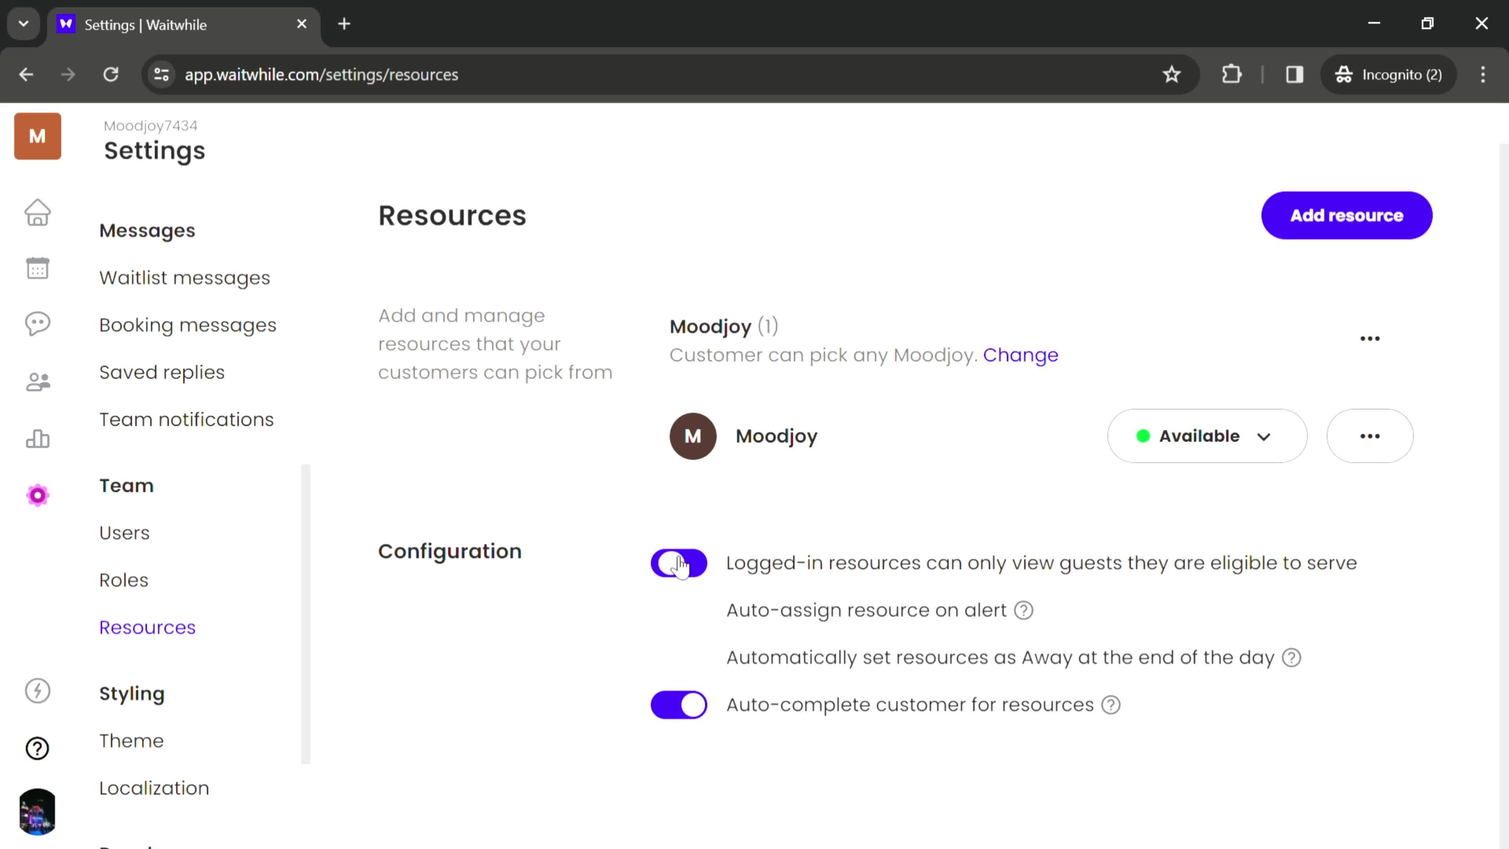Open Localization settings
Viewport: 1509px width, 849px height.
coord(154,788)
